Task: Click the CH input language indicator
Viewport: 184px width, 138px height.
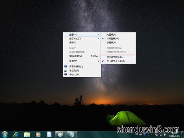Action: [x=137, y=134]
